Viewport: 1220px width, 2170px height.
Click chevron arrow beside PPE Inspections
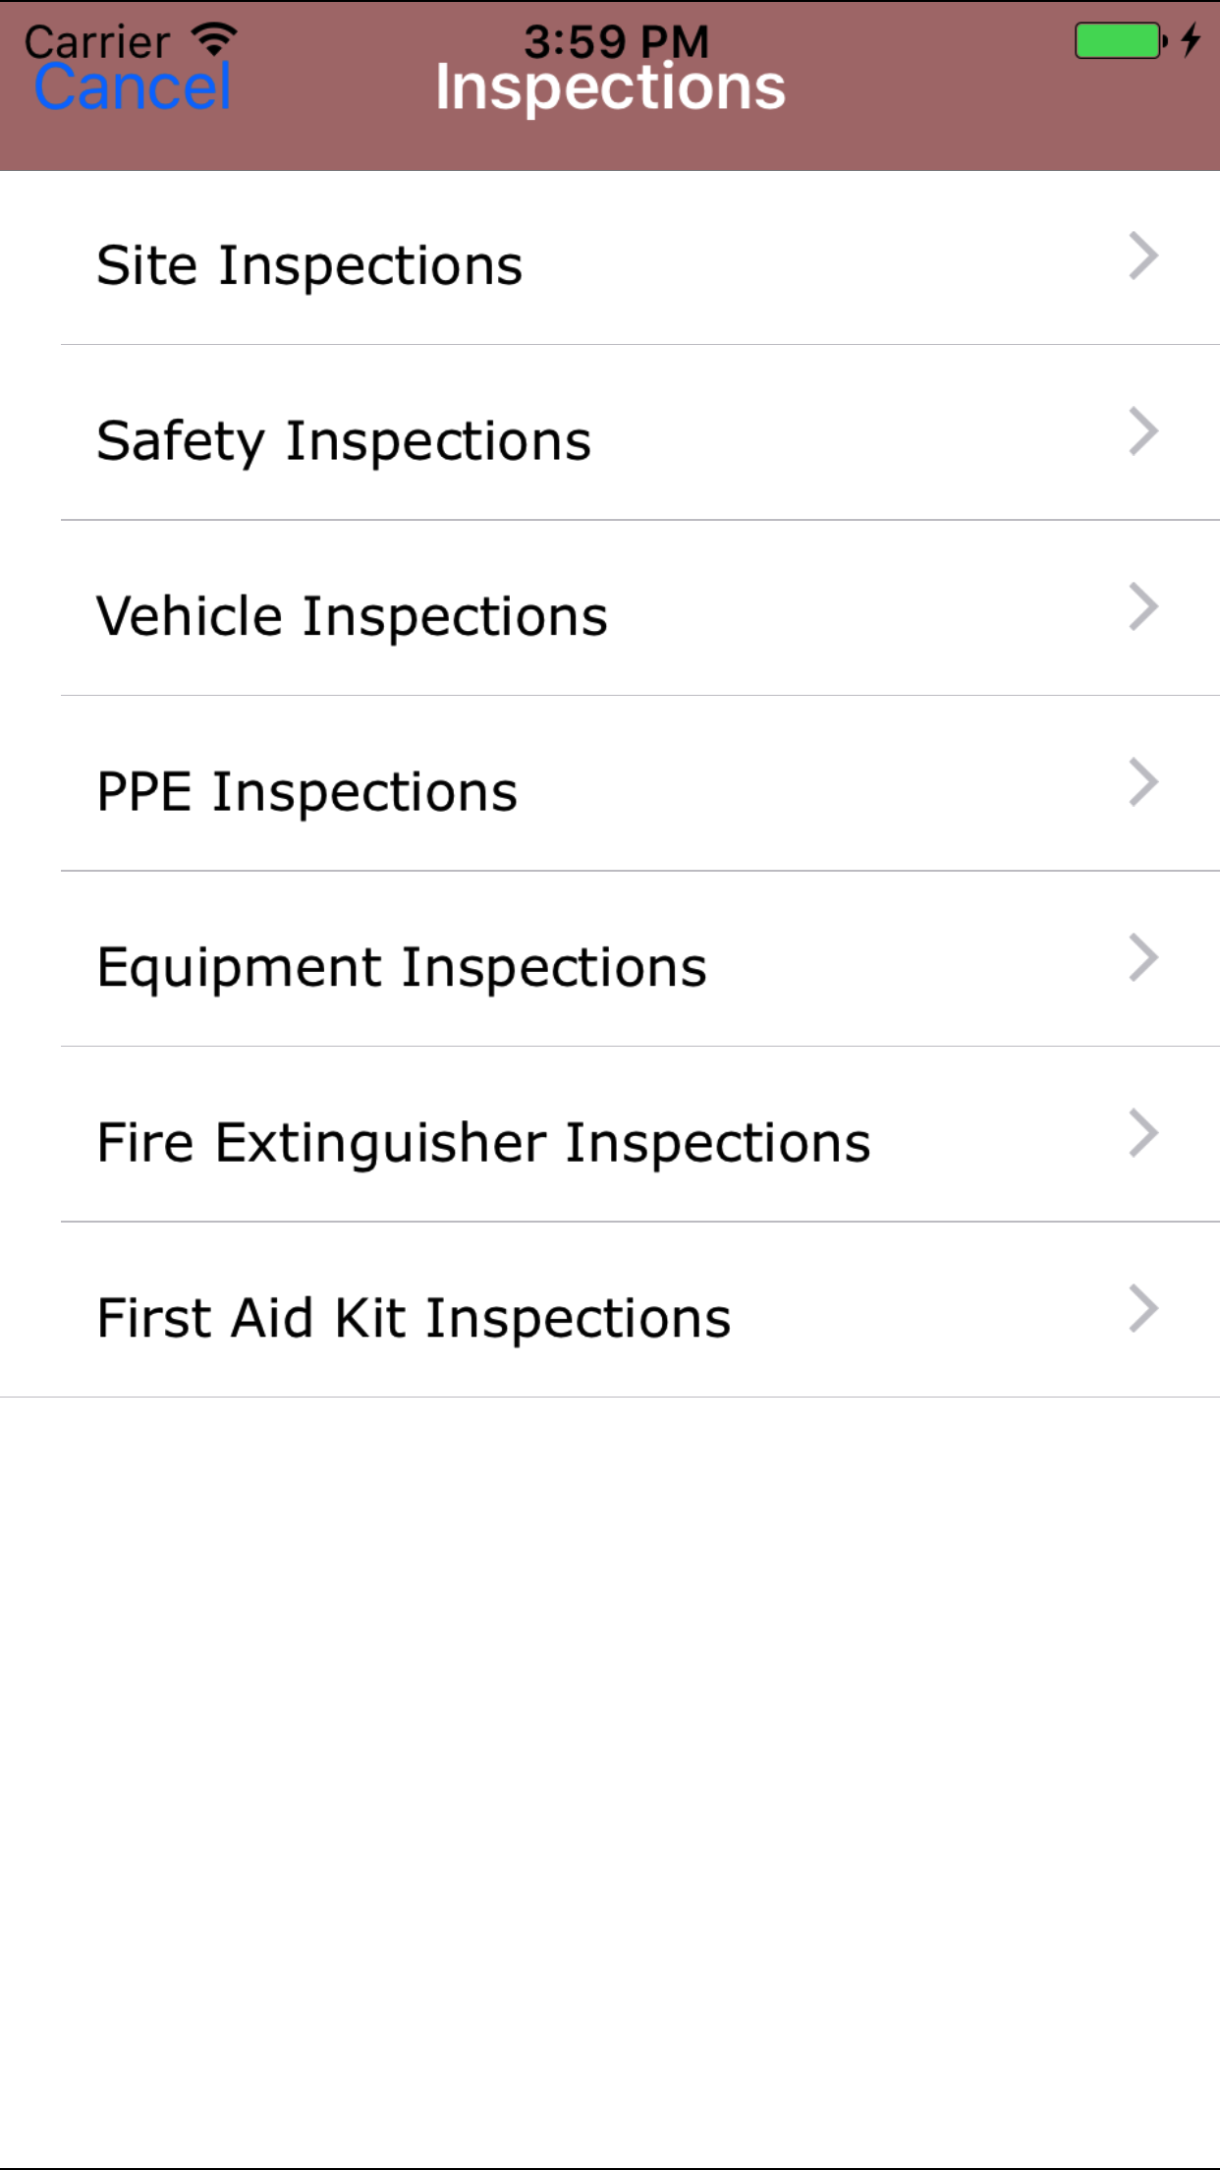click(x=1143, y=783)
